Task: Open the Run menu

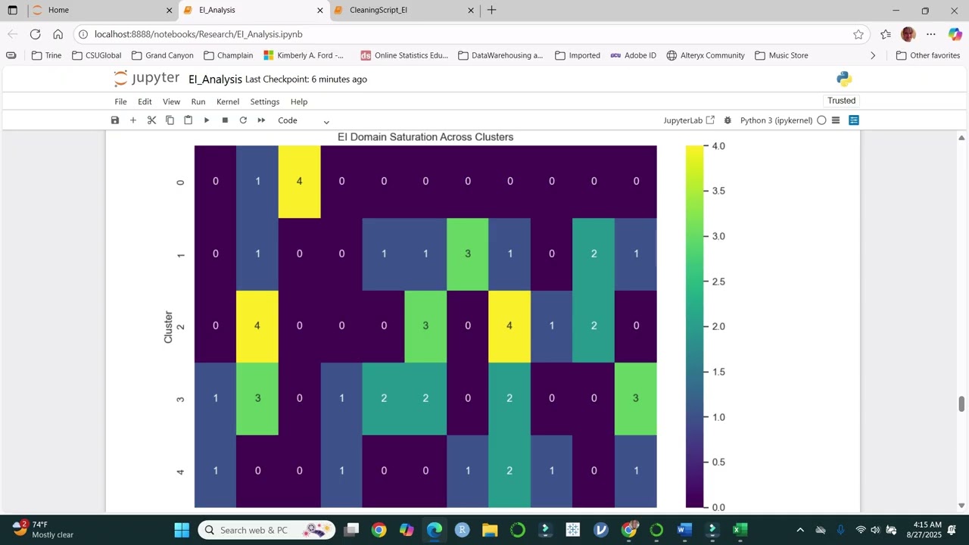Action: (x=198, y=101)
